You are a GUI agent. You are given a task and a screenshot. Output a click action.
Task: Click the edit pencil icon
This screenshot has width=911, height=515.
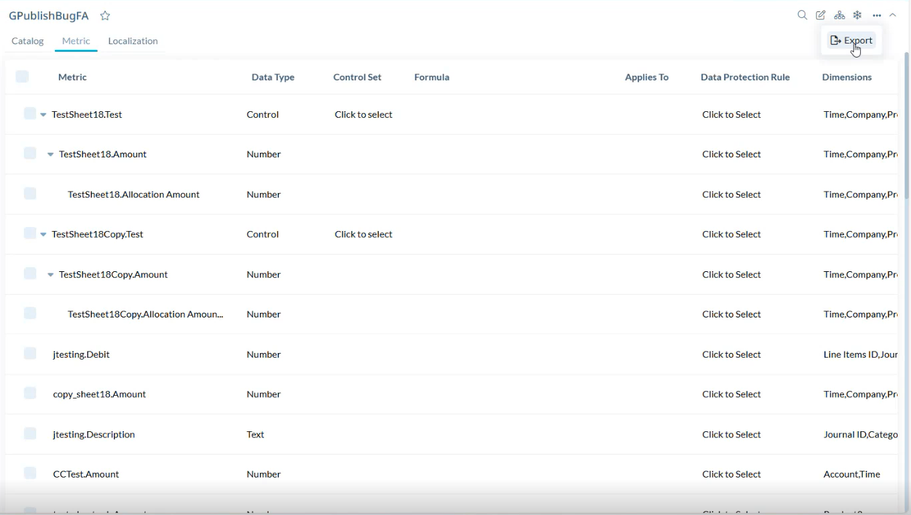(821, 15)
